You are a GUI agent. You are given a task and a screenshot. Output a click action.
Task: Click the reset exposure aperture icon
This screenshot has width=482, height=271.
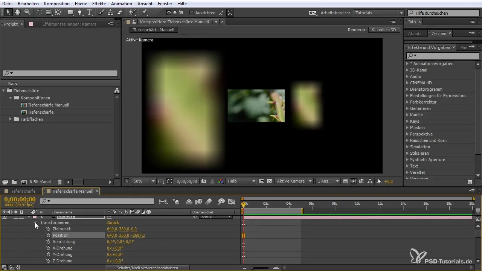point(379,181)
